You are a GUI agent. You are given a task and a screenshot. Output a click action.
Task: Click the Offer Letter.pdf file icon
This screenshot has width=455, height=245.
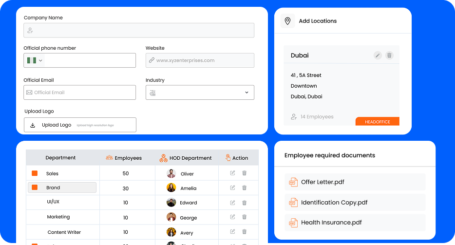[293, 182]
